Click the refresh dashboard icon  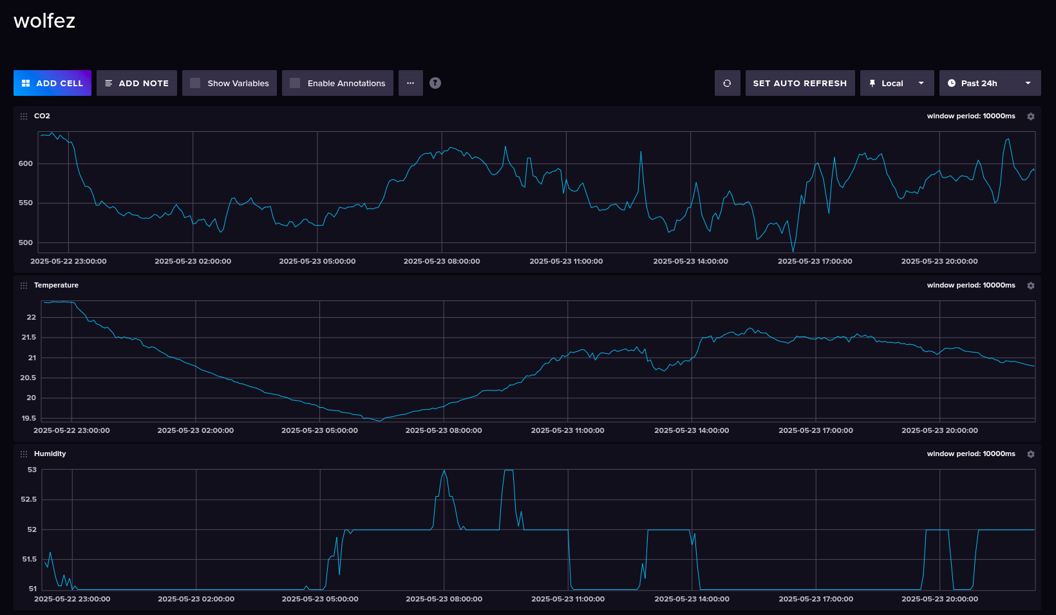(727, 82)
